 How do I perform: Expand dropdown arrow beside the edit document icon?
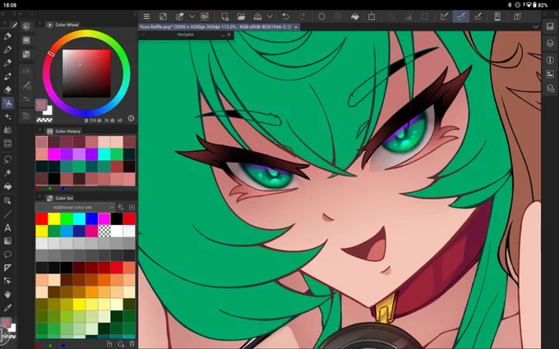tap(192, 16)
